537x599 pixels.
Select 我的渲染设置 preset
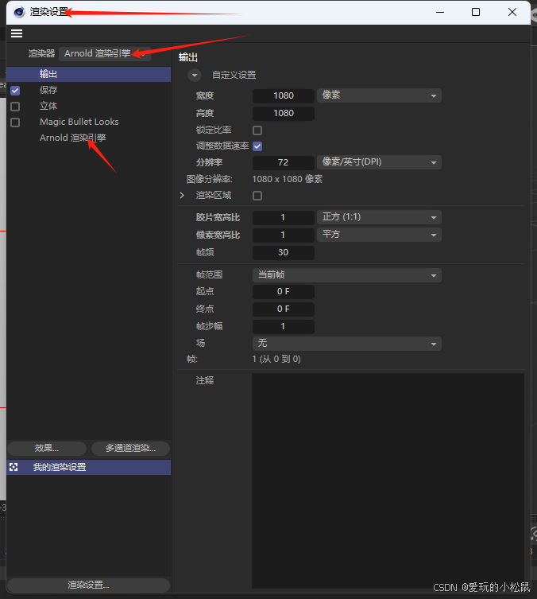coord(88,467)
